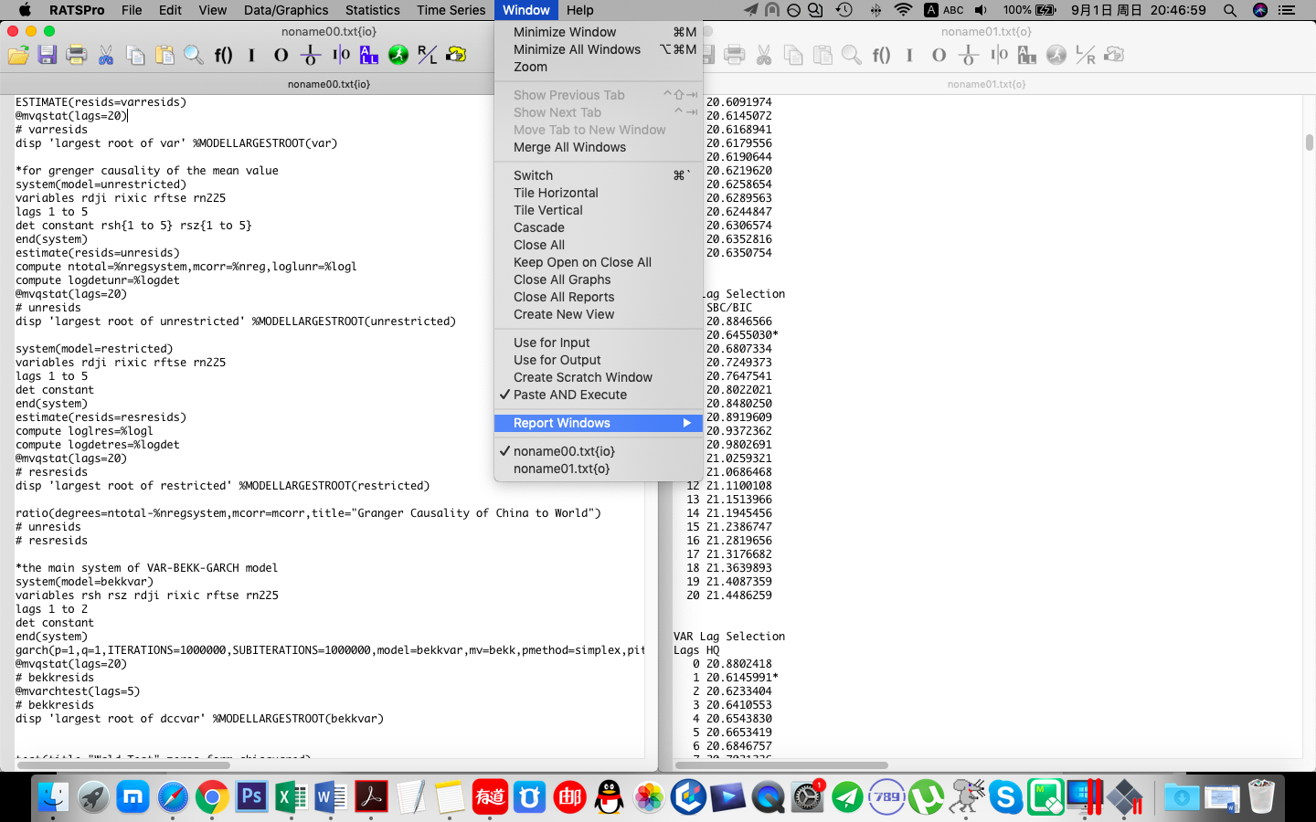Click the Find magnifying glass icon
This screenshot has width=1316, height=822.
pos(194,55)
